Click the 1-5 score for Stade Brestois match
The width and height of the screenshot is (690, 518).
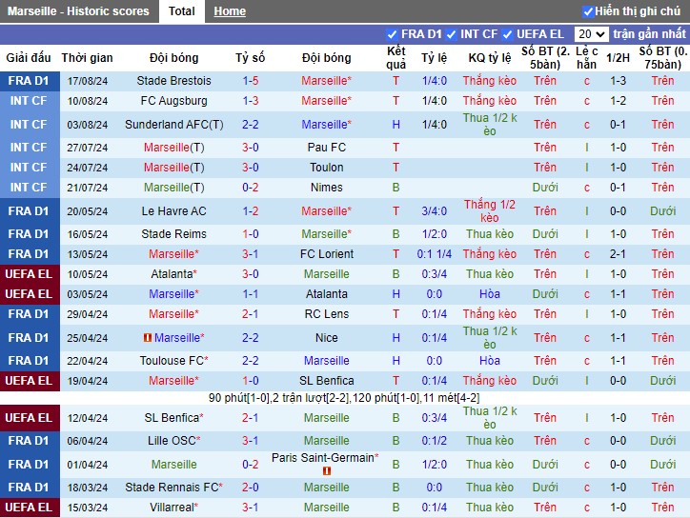tap(251, 81)
